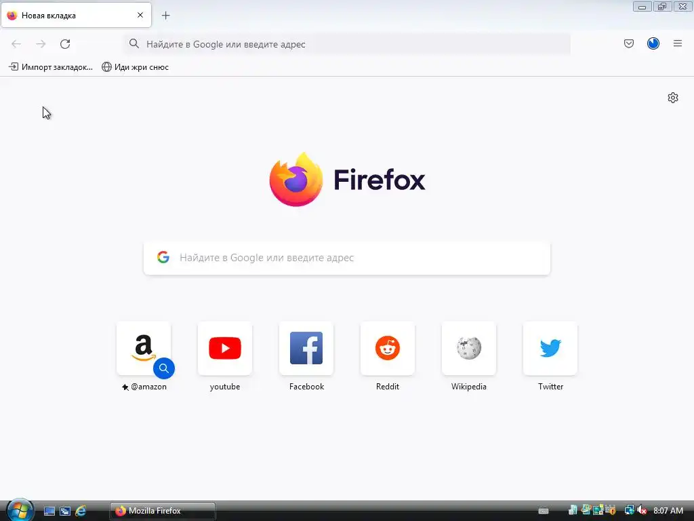Focus the central Google search box

tap(347, 258)
